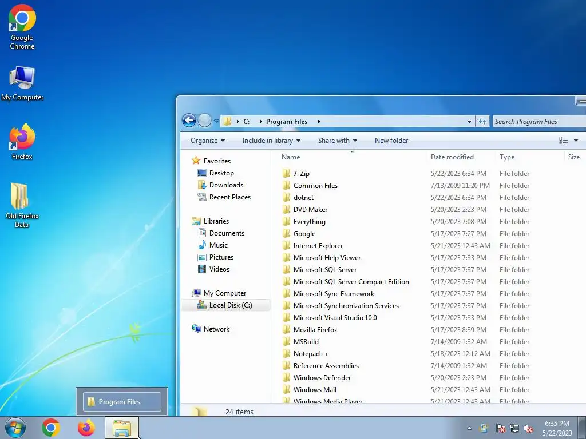Select Old Firefox Data folder on desktop

coord(22,205)
